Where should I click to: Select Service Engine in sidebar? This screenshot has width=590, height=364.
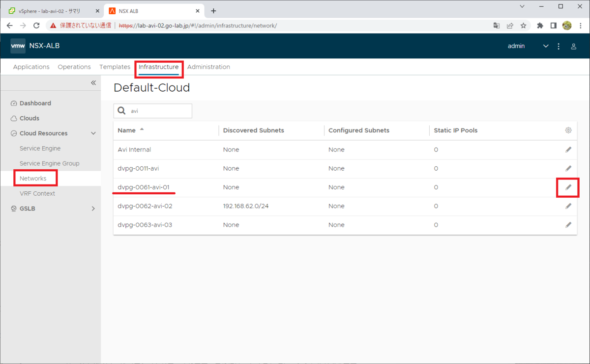pyautogui.click(x=40, y=148)
